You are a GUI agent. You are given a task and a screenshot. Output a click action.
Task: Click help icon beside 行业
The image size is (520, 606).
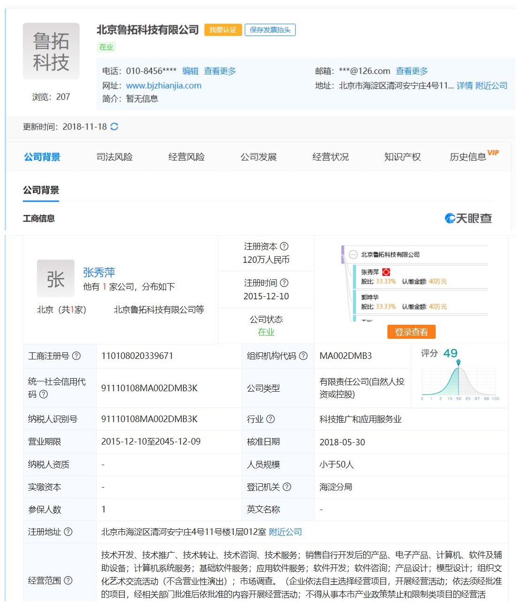click(270, 419)
